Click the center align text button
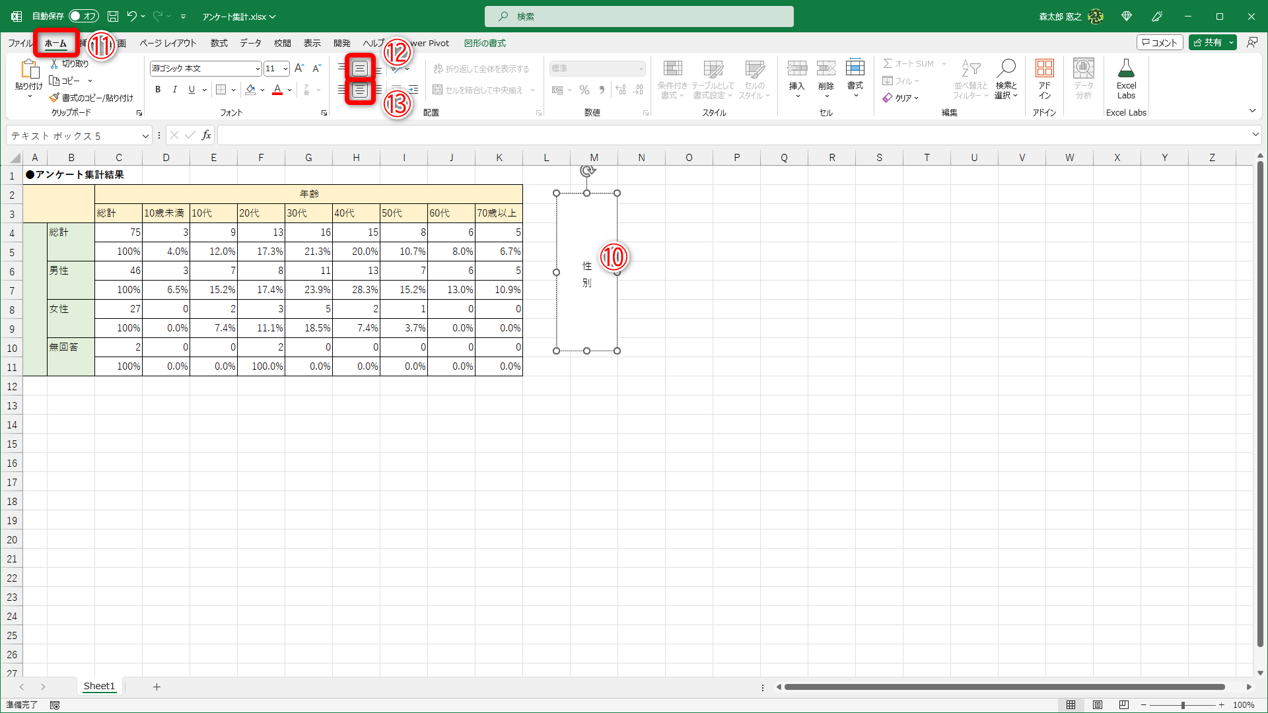This screenshot has height=713, width=1268. [360, 90]
